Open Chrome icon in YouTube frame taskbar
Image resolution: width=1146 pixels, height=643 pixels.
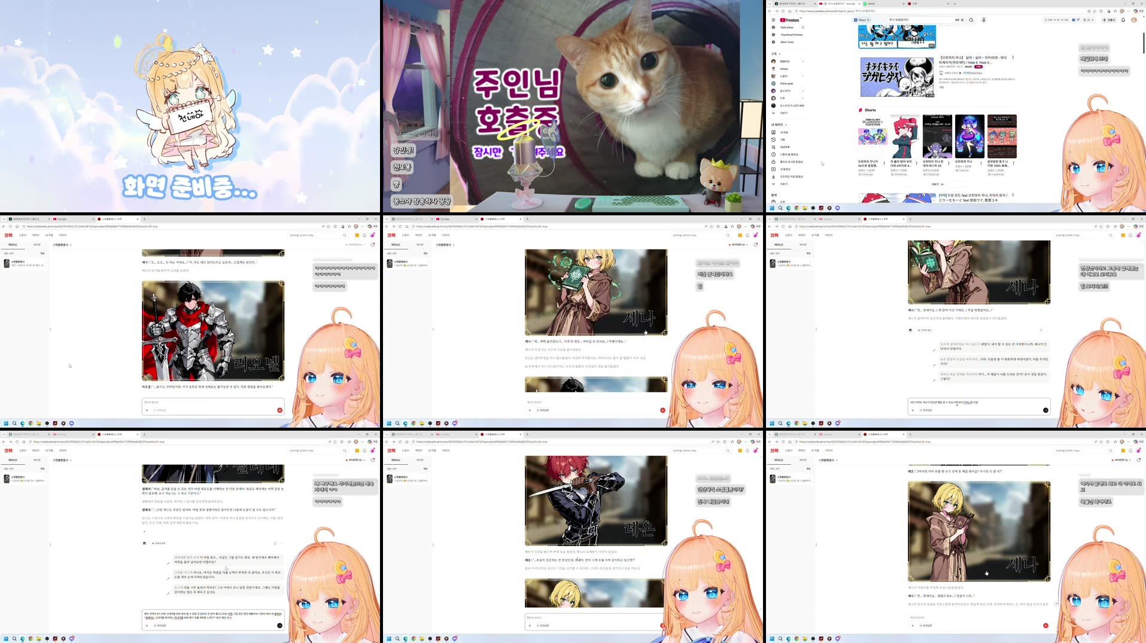(797, 208)
